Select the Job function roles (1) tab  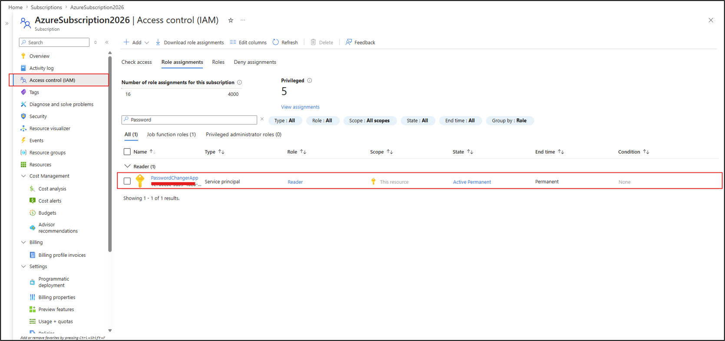(x=171, y=134)
